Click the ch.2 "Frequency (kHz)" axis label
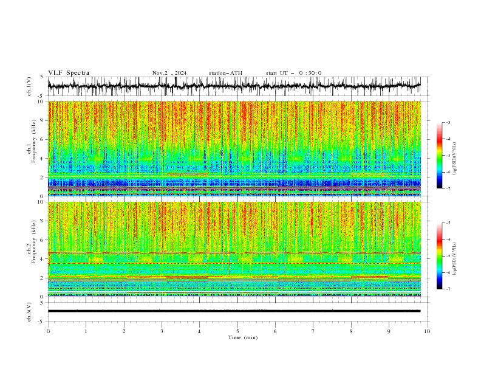The height and width of the screenshot is (372, 481). tap(34, 241)
